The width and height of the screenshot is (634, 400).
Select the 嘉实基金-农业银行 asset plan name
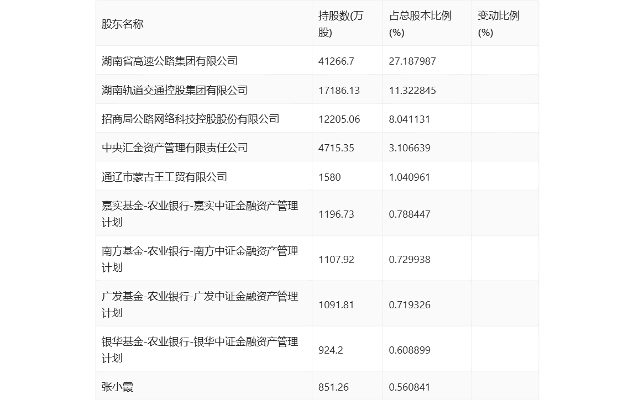[200, 214]
